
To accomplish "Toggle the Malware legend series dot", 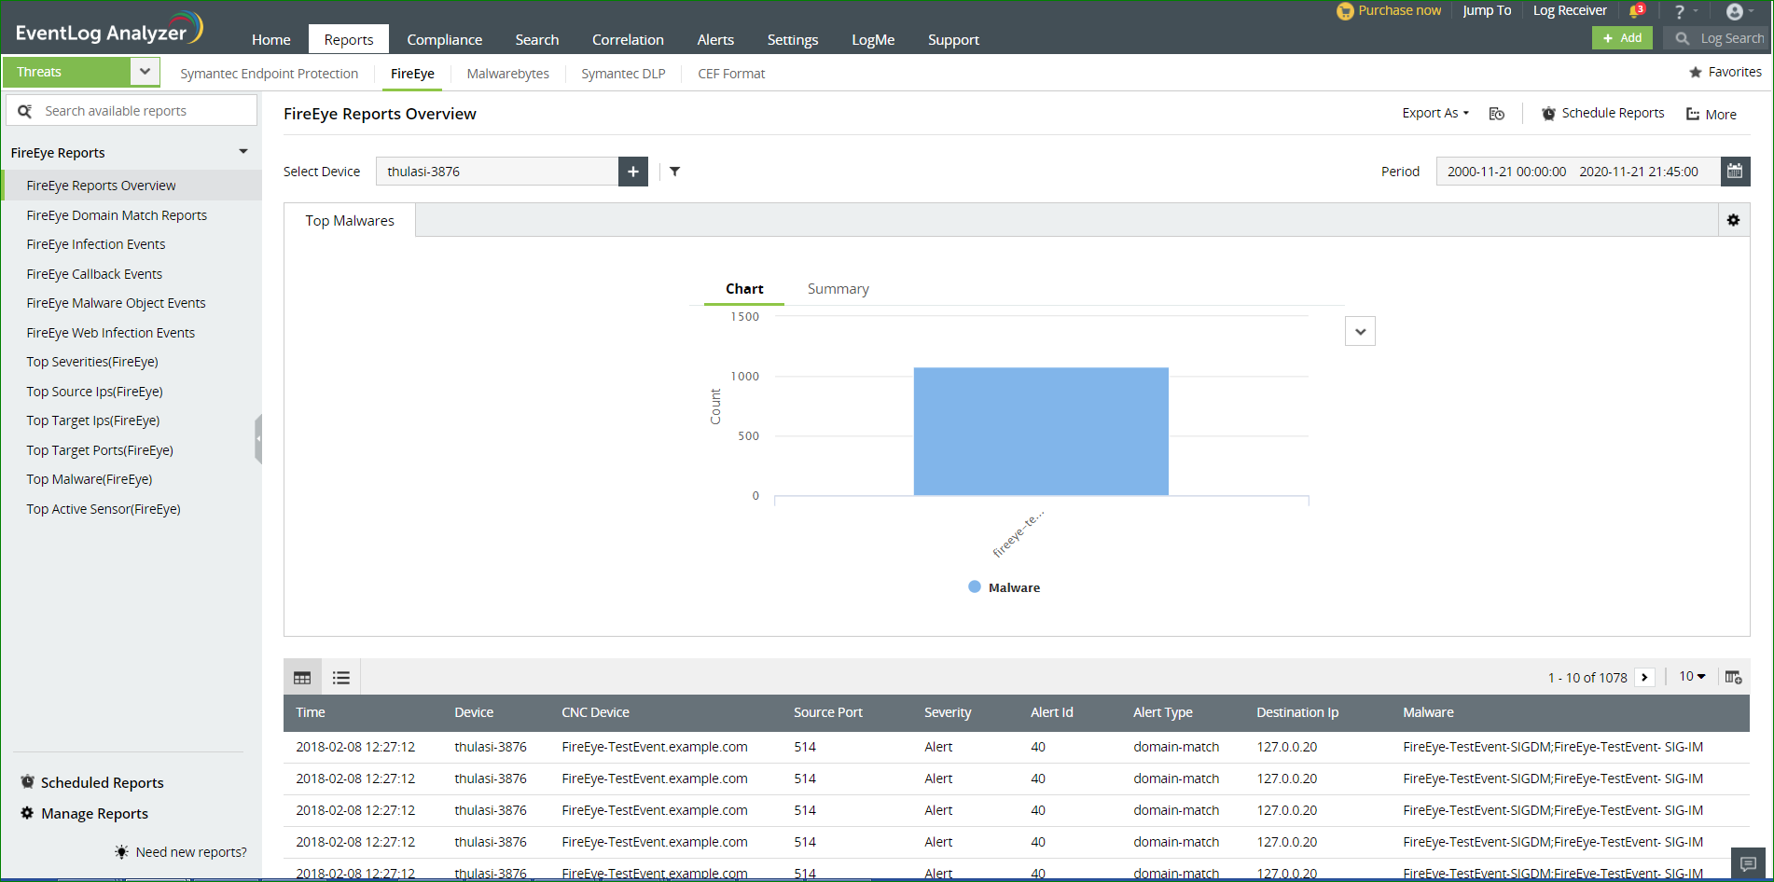I will click(x=975, y=587).
